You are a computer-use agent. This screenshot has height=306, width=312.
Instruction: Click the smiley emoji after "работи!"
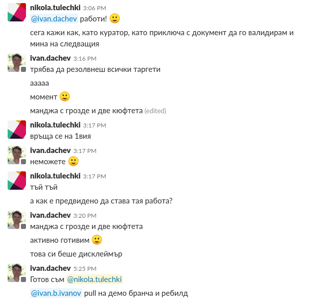[x=115, y=18]
